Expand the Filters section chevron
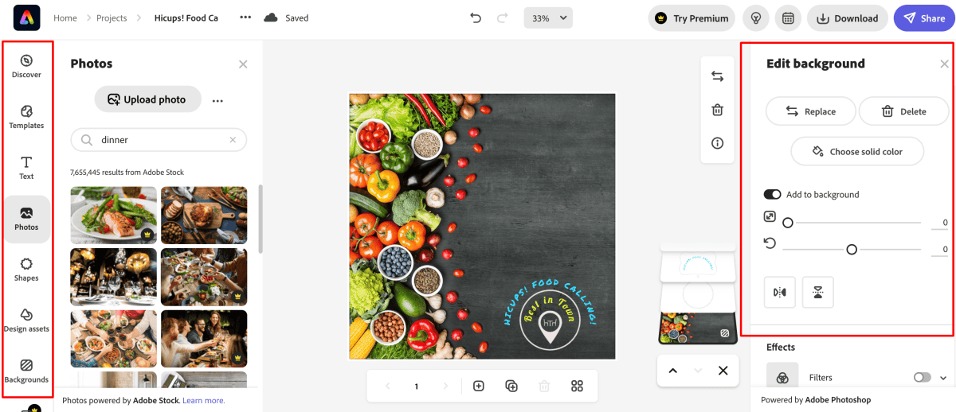 coord(943,378)
